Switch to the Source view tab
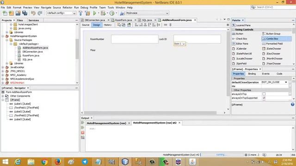 pos(86,25)
